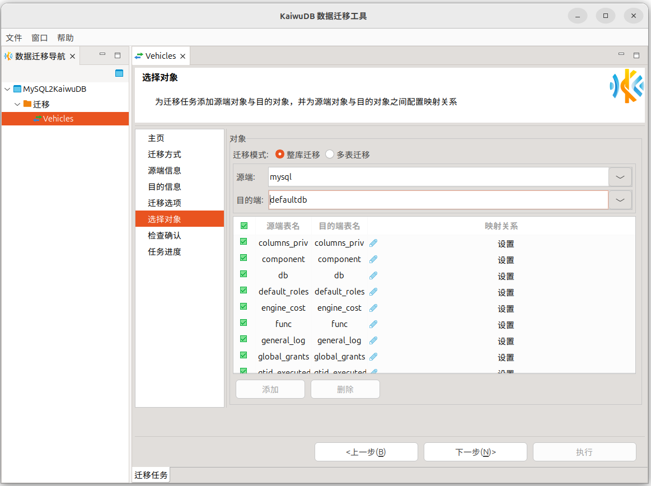The width and height of the screenshot is (651, 486).
Task: Minimize the data migration navigation panel
Action: (x=102, y=55)
